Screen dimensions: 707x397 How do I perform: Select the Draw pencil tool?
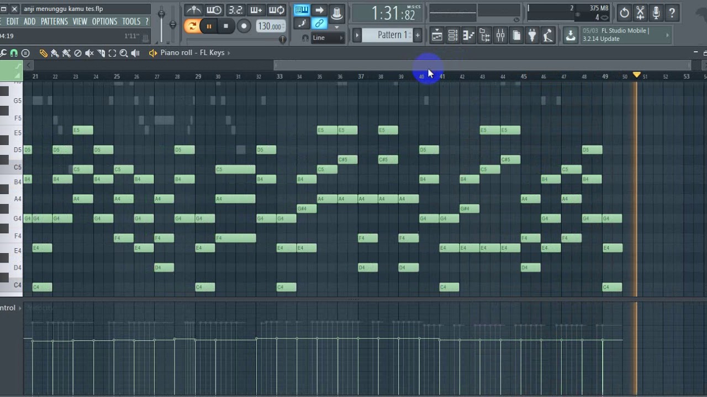(43, 53)
